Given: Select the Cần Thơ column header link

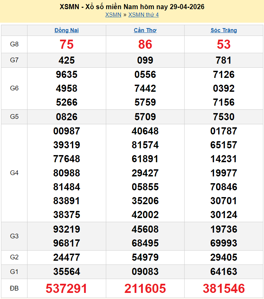Looking at the screenshot, I should [x=145, y=30].
